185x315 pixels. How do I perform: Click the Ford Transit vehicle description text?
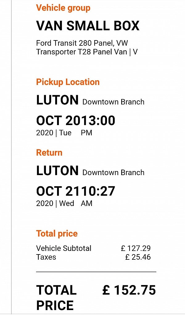[87, 47]
